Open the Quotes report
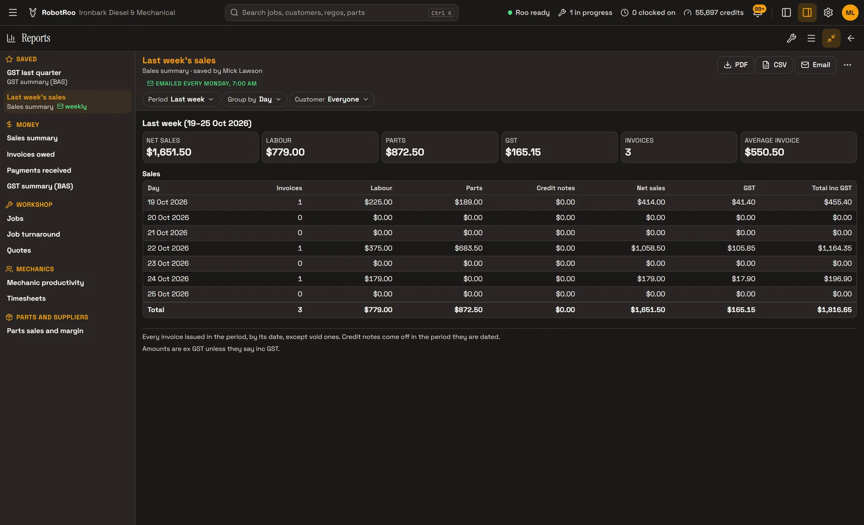Screen dimensions: 864x525 [x=19, y=250]
